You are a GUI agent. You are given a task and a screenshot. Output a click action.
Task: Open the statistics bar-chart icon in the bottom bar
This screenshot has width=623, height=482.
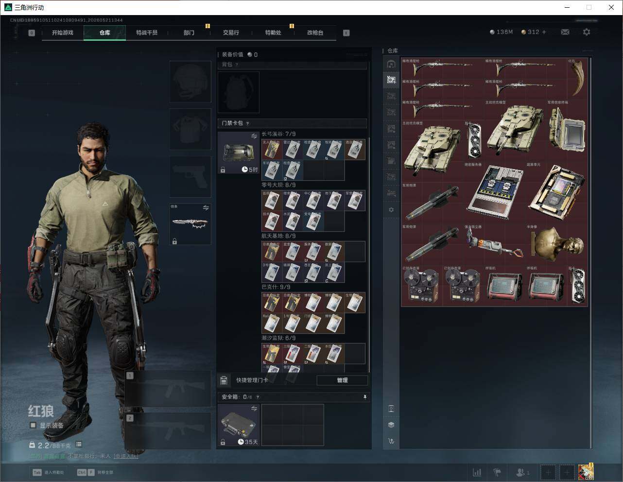pyautogui.click(x=477, y=472)
